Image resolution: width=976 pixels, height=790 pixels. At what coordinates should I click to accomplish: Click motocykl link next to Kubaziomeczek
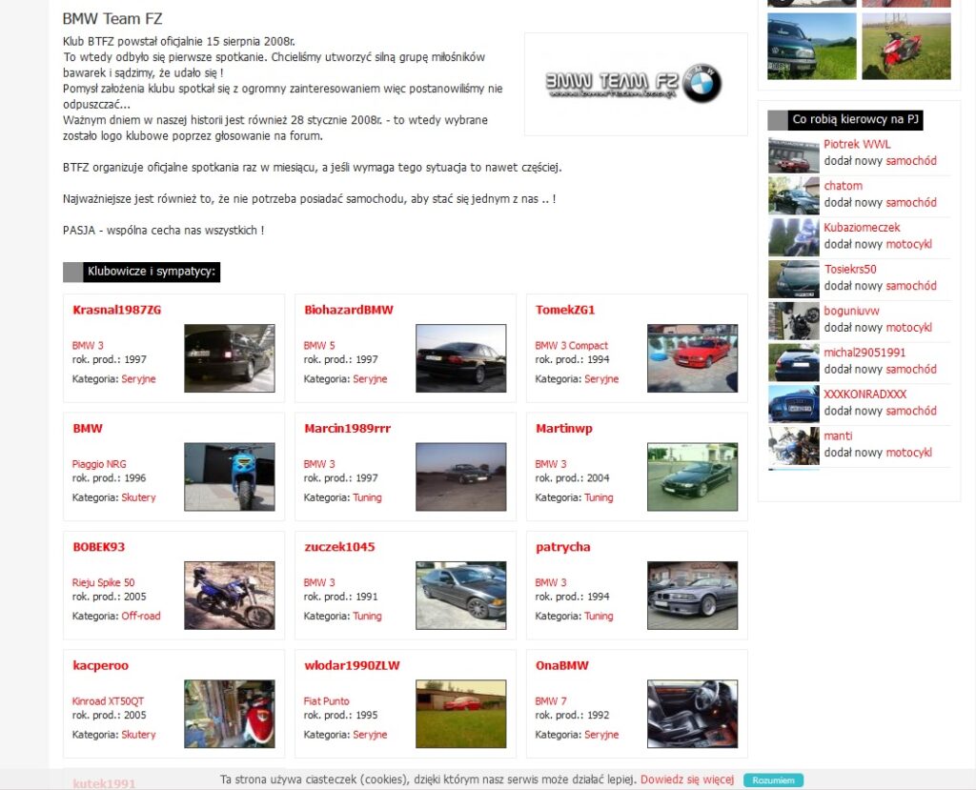(x=908, y=244)
